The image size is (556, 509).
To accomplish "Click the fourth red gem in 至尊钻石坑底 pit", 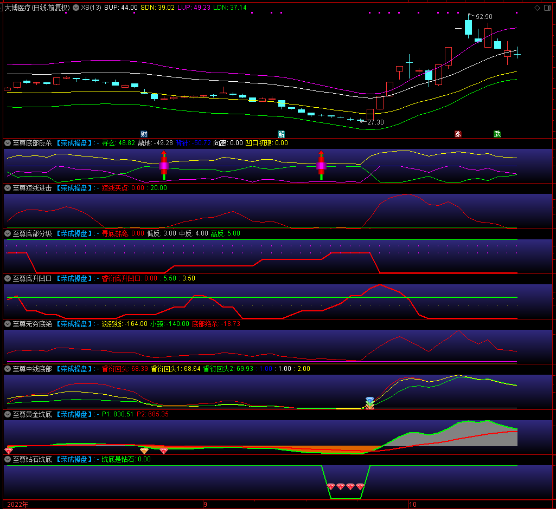I will click(360, 487).
